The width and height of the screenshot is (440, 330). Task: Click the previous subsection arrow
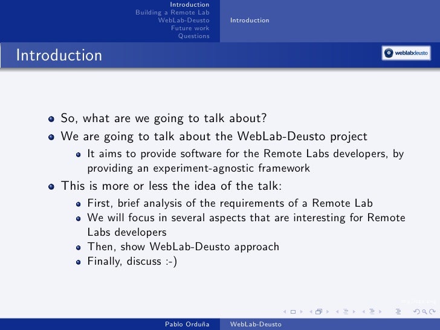pos(337,311)
